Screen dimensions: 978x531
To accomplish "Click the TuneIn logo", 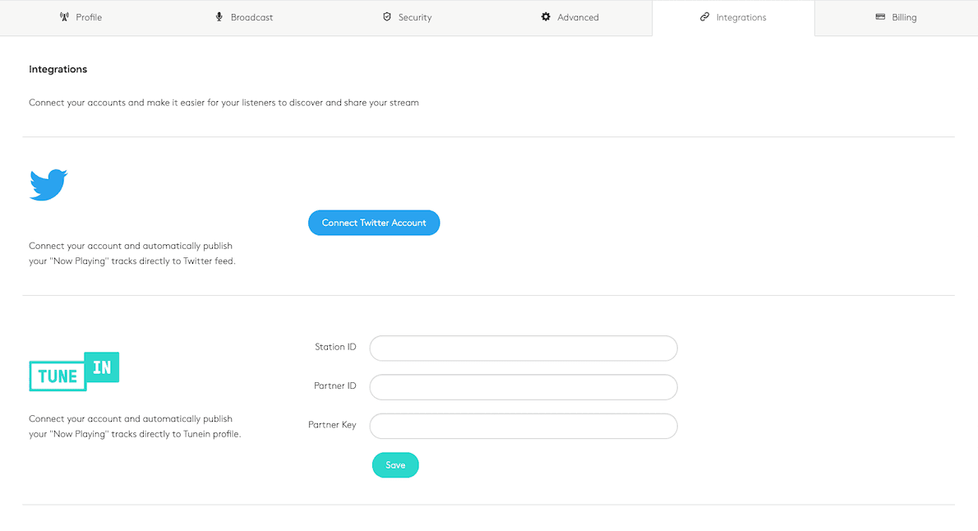I will pyautogui.click(x=74, y=372).
